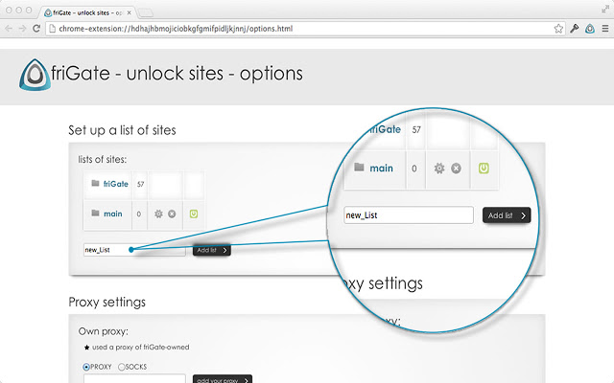The width and height of the screenshot is (614, 383).
Task: Select the PROXY radio button
Action: click(x=86, y=367)
